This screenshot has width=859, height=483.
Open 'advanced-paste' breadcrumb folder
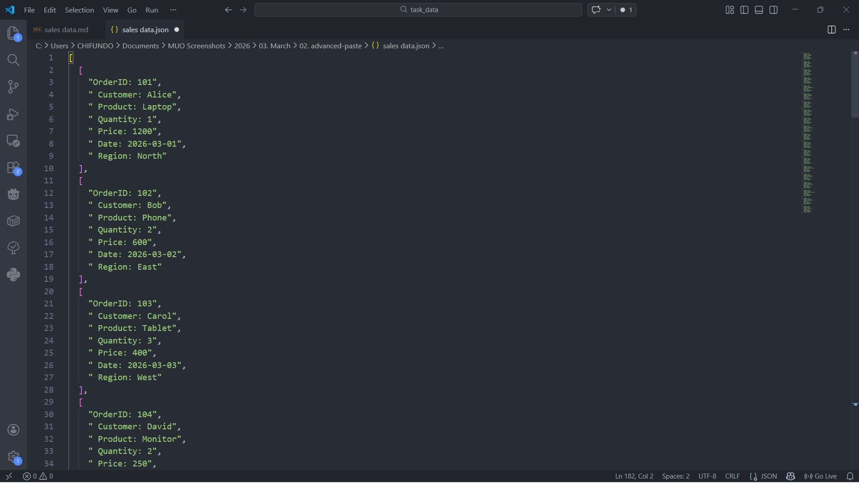point(331,46)
